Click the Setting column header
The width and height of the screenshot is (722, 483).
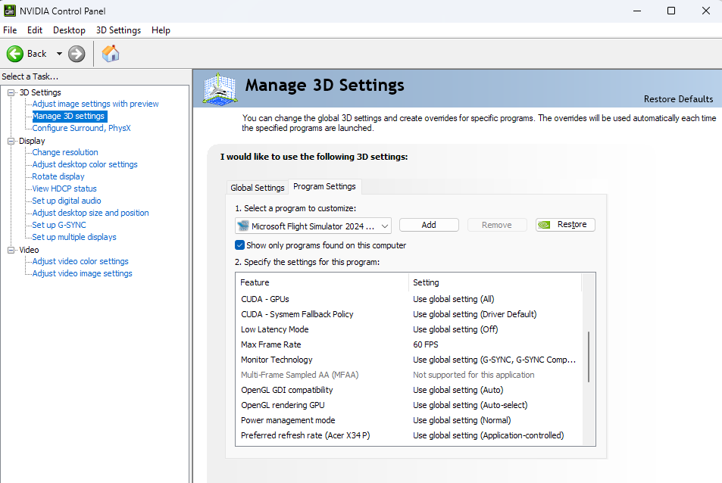click(495, 282)
